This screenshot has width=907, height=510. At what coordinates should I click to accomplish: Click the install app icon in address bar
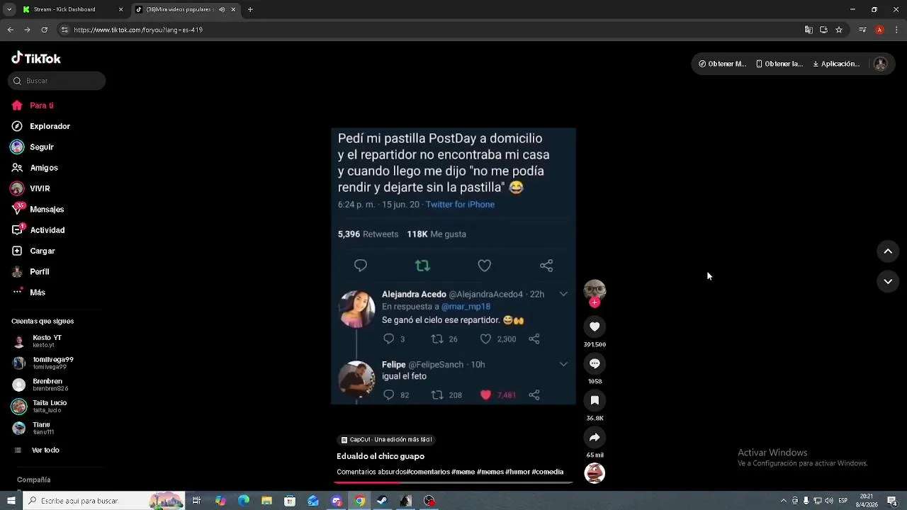(x=823, y=30)
